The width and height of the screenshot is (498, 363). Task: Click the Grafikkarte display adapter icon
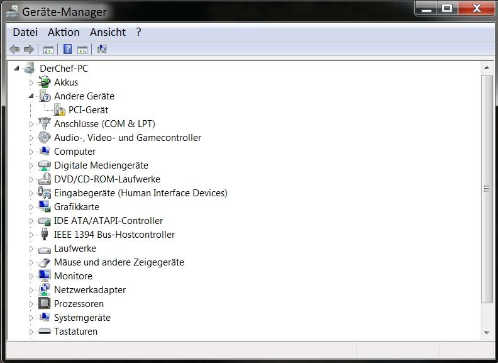(x=44, y=206)
